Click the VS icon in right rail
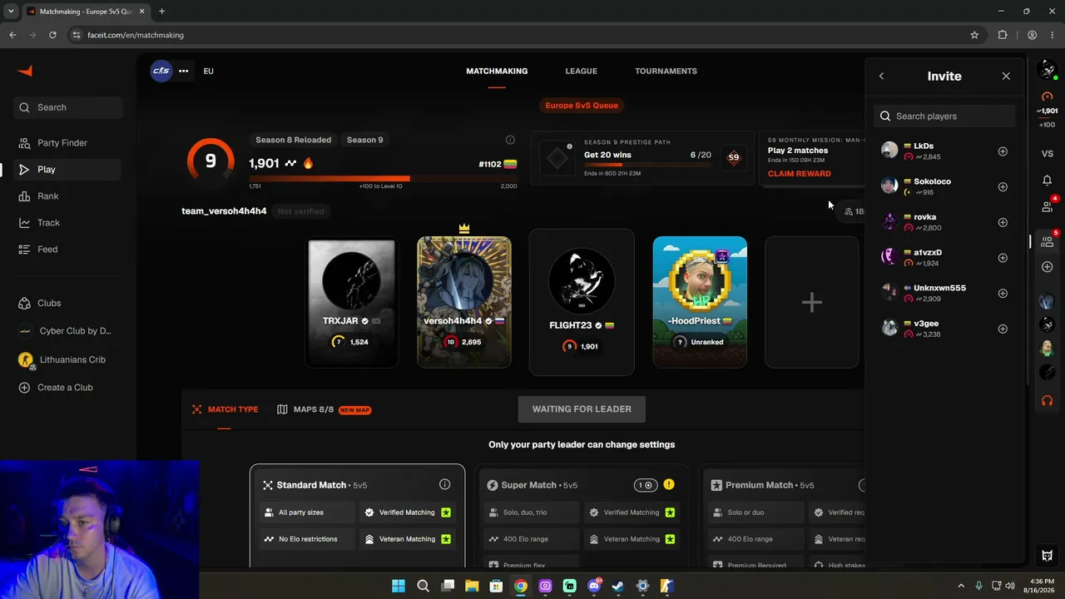This screenshot has width=1065, height=599. (x=1047, y=154)
